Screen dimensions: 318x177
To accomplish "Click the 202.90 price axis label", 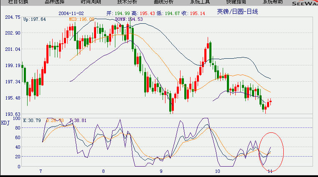I will [13, 33].
